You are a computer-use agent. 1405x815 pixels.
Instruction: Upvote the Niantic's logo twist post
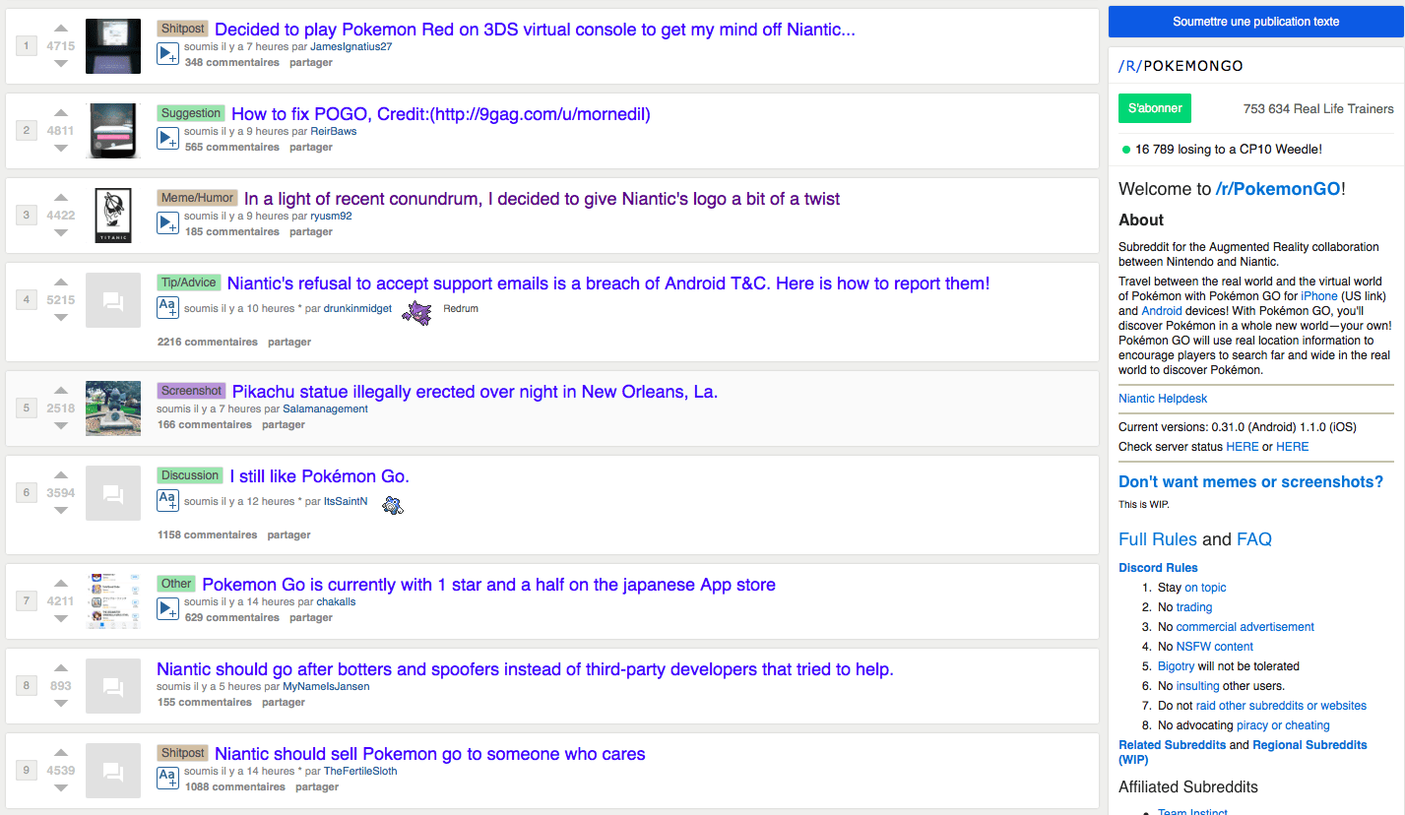(61, 199)
